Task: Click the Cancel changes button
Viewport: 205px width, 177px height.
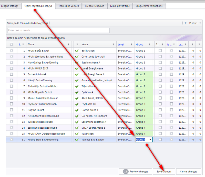Action: pyautogui.click(x=188, y=172)
